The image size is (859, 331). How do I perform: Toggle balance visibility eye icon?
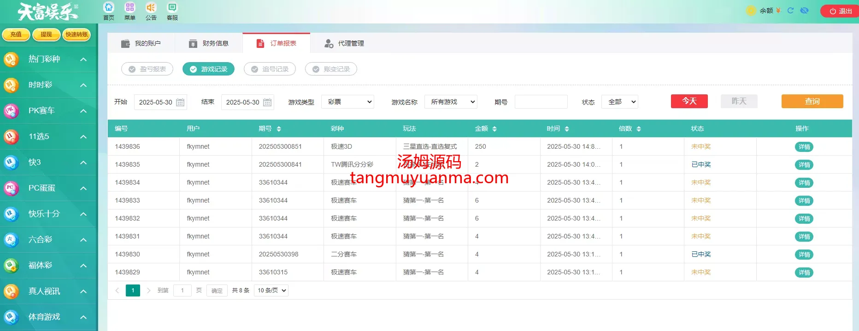tap(804, 11)
